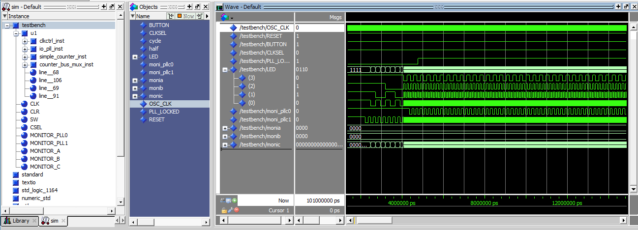Click the Now button in Objects header

point(185,16)
